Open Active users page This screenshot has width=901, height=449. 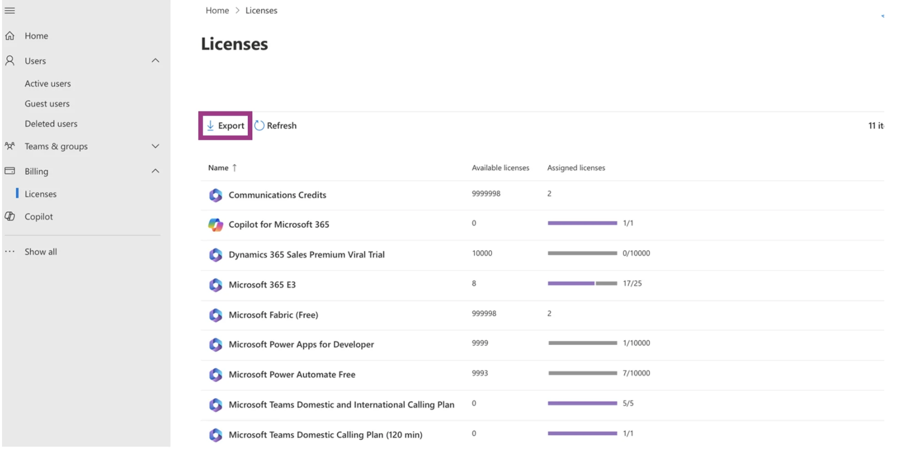pos(48,84)
